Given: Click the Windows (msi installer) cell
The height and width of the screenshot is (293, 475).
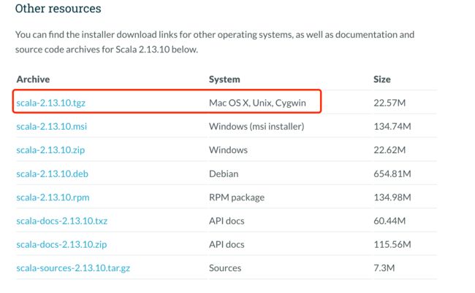Looking at the screenshot, I should click(x=256, y=126).
